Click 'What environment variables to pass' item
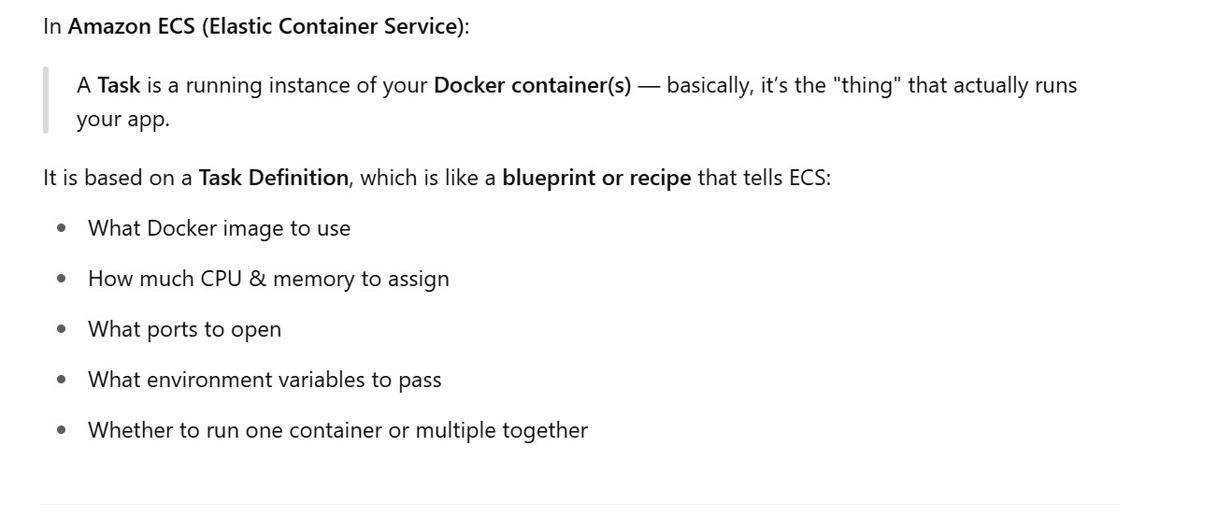1217x519 pixels. [x=265, y=380]
